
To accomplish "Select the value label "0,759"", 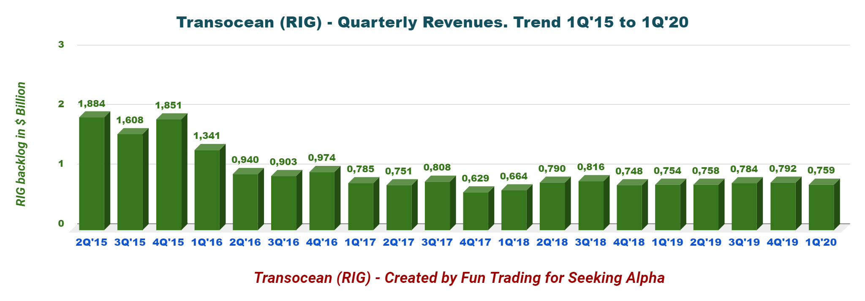I will pos(821,171).
